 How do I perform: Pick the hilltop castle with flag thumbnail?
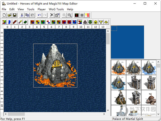click(x=119, y=97)
